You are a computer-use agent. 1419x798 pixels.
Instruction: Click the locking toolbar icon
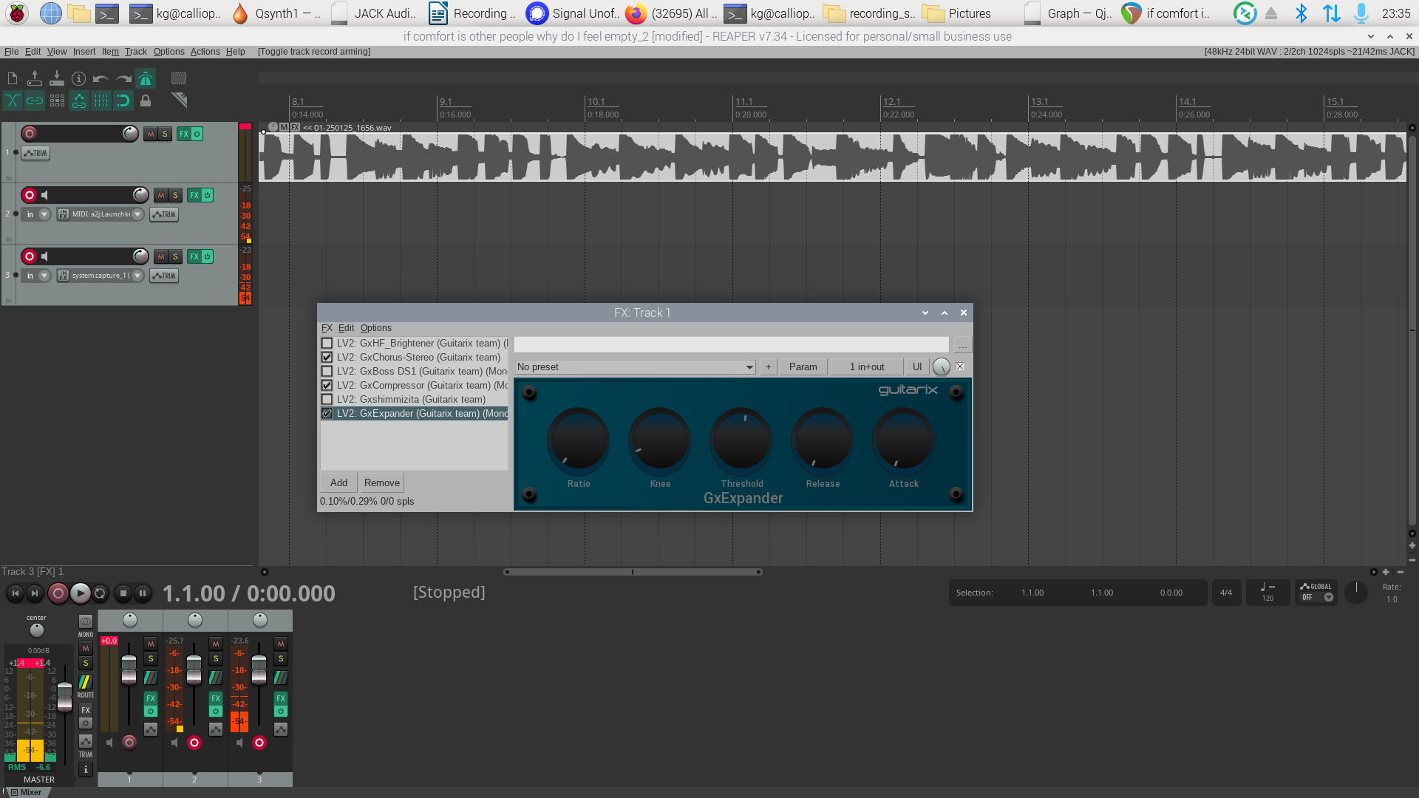click(x=146, y=100)
